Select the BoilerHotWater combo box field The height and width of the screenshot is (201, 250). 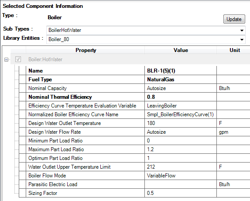pyautogui.click(x=146, y=30)
